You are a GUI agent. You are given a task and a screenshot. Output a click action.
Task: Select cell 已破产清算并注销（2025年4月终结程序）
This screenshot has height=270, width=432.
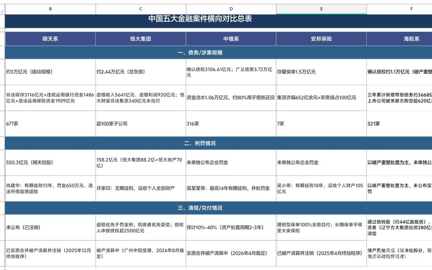(x=321, y=253)
